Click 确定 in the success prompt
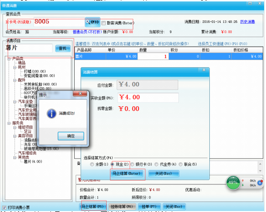This screenshot has width=266, height=212. coord(71,136)
